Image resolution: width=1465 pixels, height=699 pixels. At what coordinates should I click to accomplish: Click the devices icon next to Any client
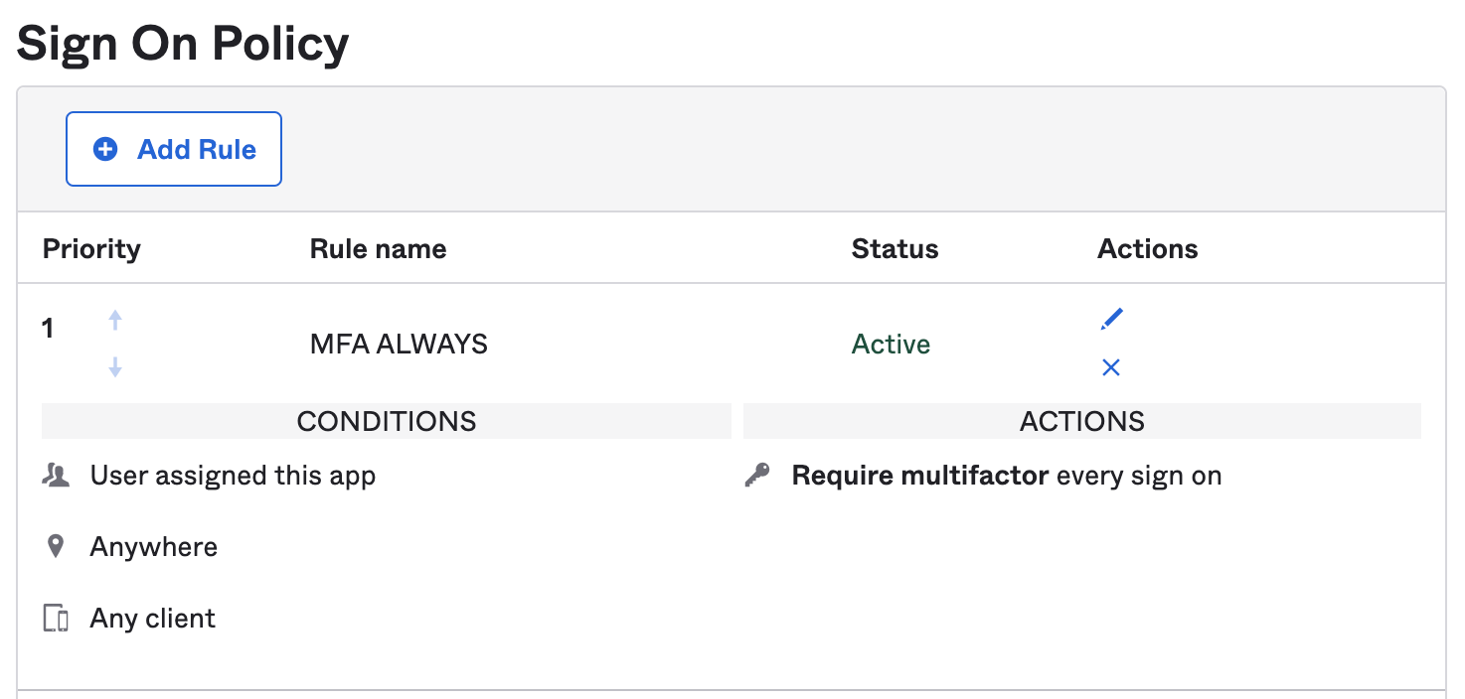(57, 617)
